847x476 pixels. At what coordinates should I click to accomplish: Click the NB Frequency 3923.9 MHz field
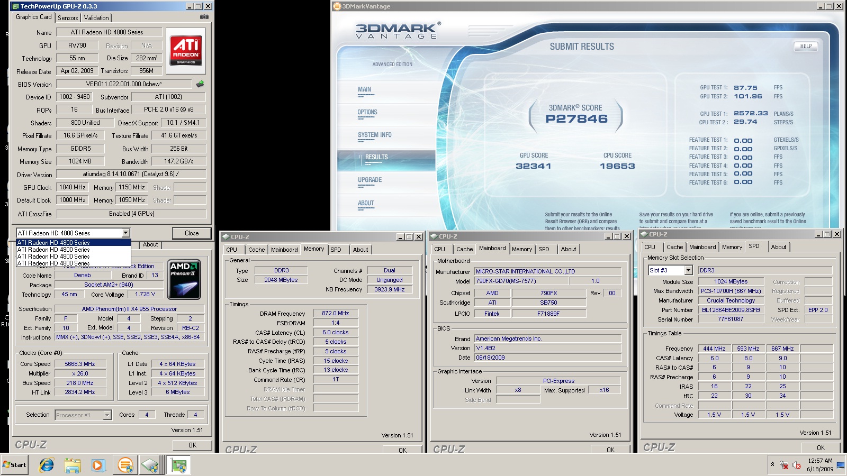click(390, 289)
